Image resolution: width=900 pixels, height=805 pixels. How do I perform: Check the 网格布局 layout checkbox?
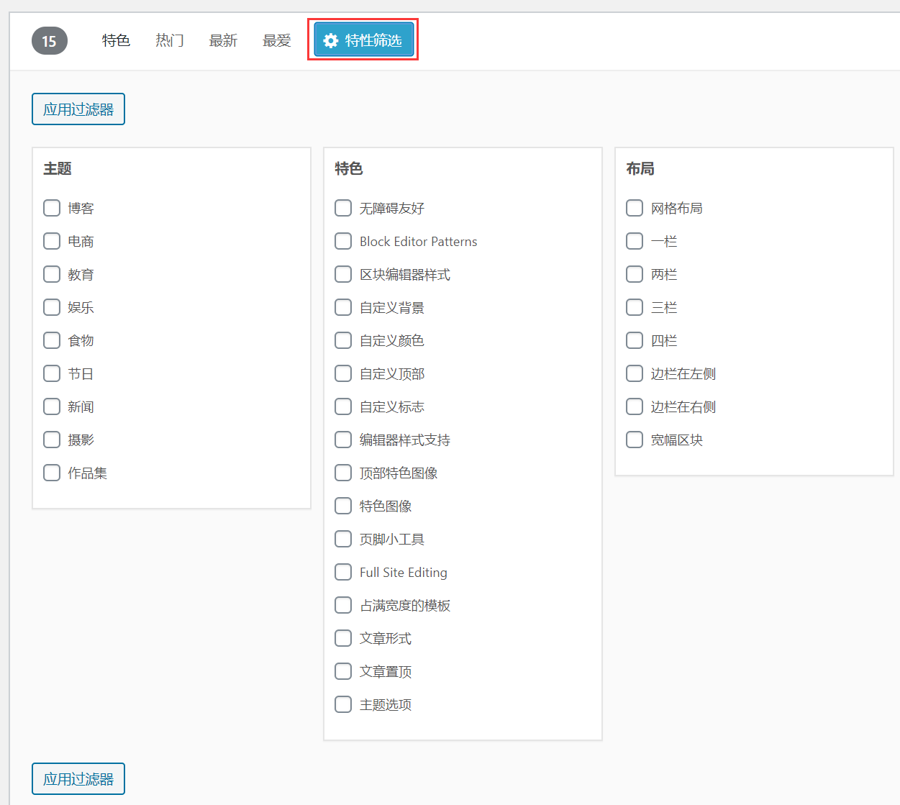click(635, 208)
